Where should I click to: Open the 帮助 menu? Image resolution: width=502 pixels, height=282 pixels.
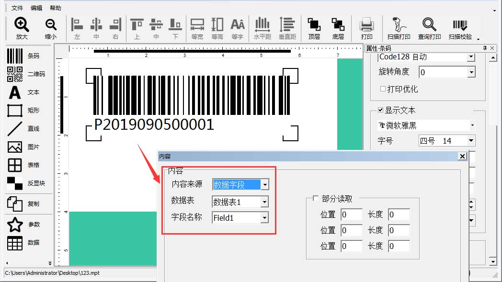pos(56,8)
